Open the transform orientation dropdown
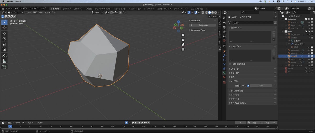 [x=98, y=12]
